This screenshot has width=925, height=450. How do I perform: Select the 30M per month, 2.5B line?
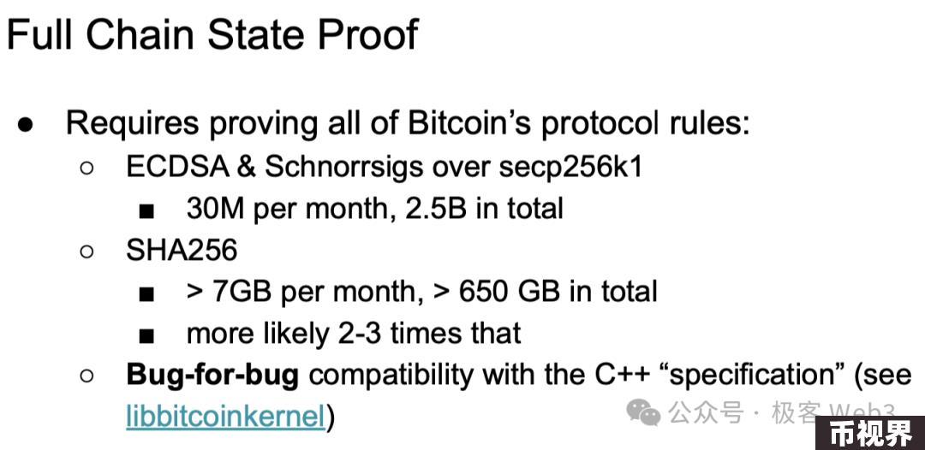pyautogui.click(x=374, y=209)
